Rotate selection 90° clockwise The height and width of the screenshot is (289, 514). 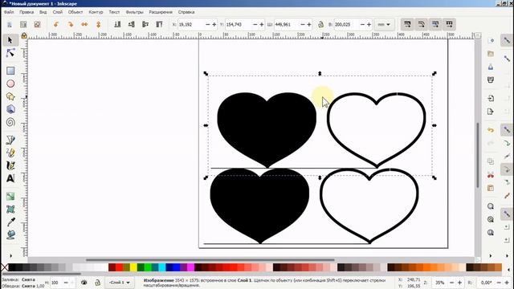(x=70, y=25)
